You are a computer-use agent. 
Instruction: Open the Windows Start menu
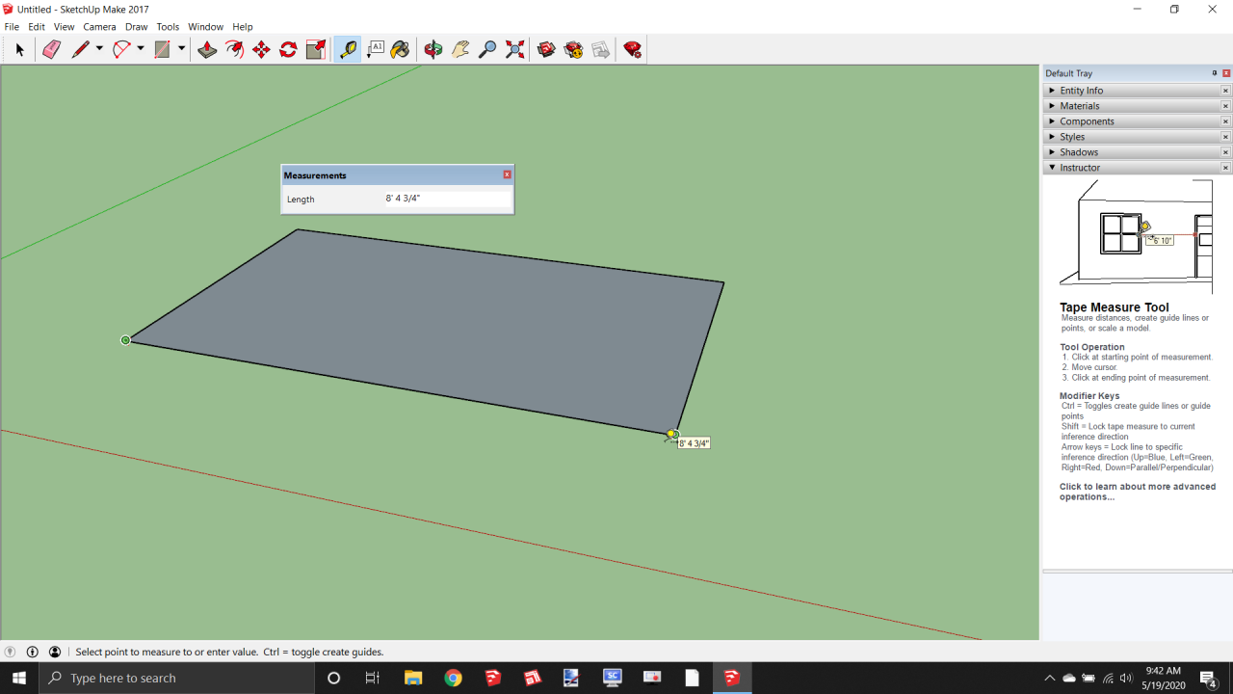[19, 678]
